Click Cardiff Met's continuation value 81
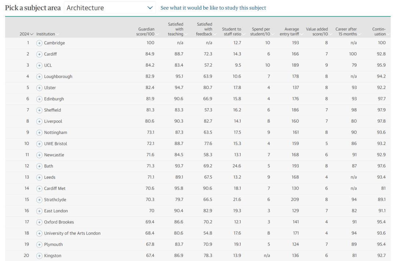Screen dimensions: 396x261 (384, 189)
